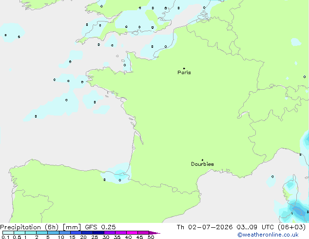Select the 0.5–1 mm legend color segment
The image size is (309, 239).
(x=19, y=233)
